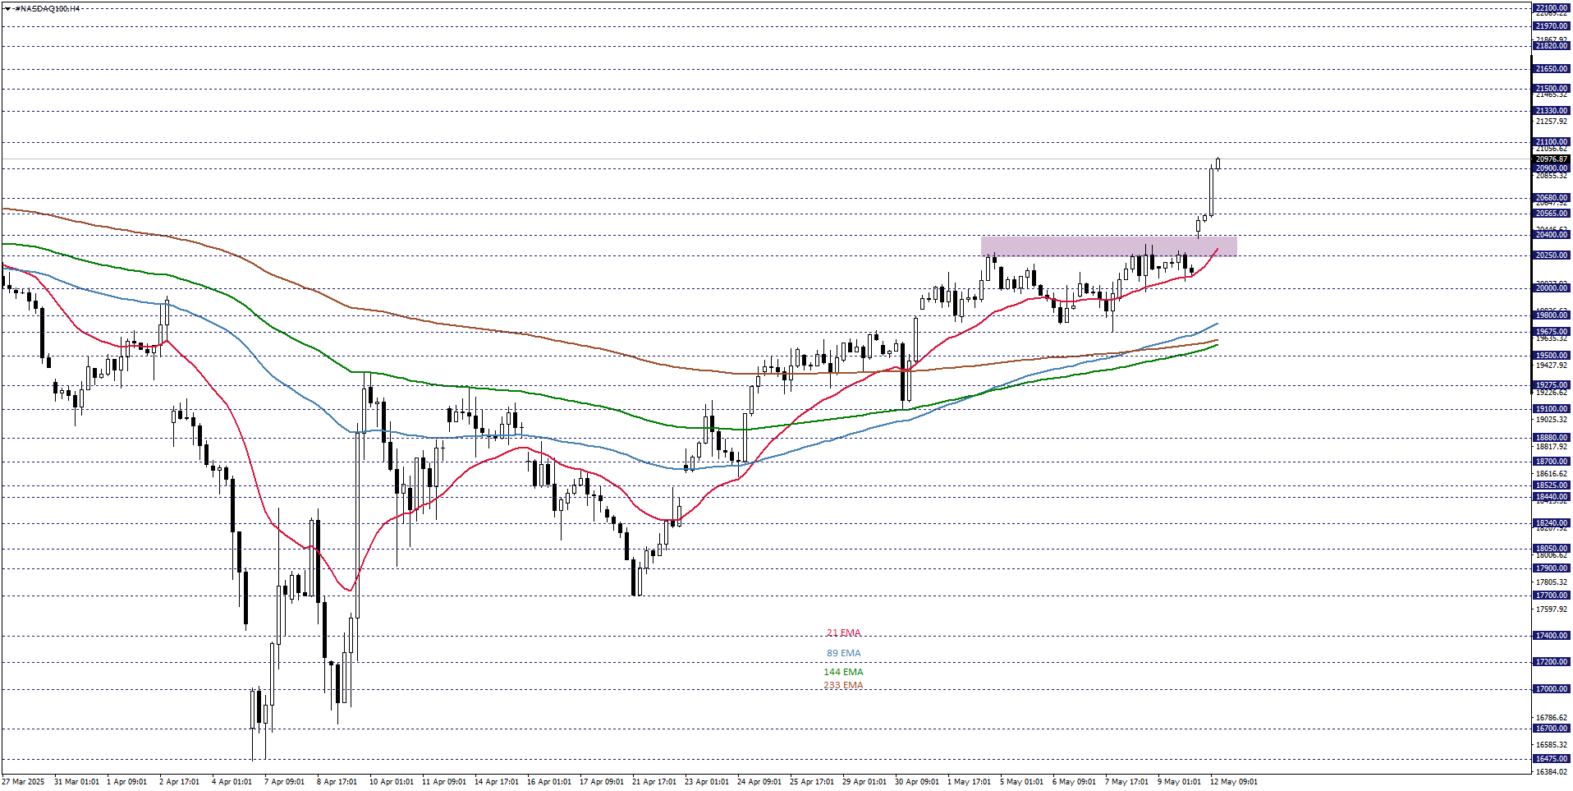The width and height of the screenshot is (1573, 791).
Task: Click the 144 EMA legend label
Action: click(844, 672)
